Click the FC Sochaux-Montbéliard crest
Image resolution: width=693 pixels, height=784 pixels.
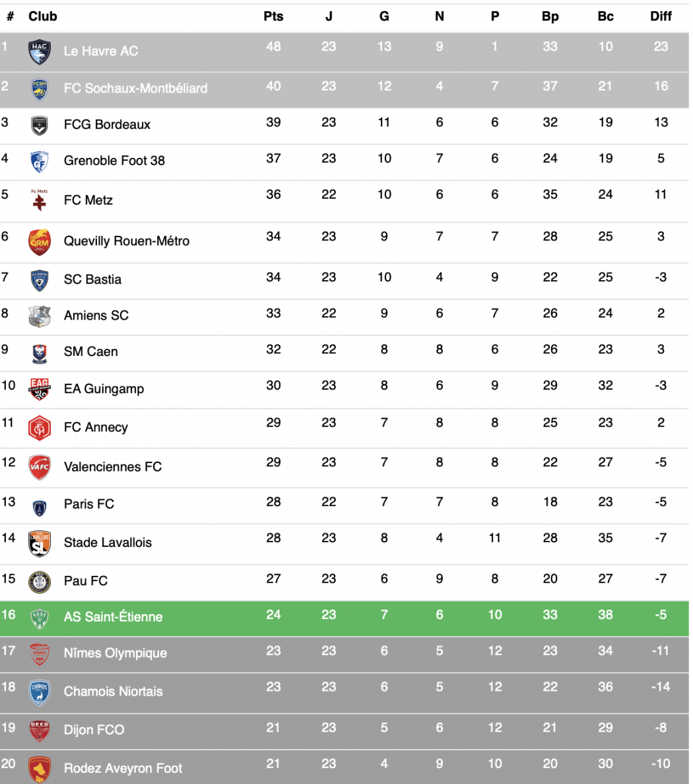(x=39, y=90)
